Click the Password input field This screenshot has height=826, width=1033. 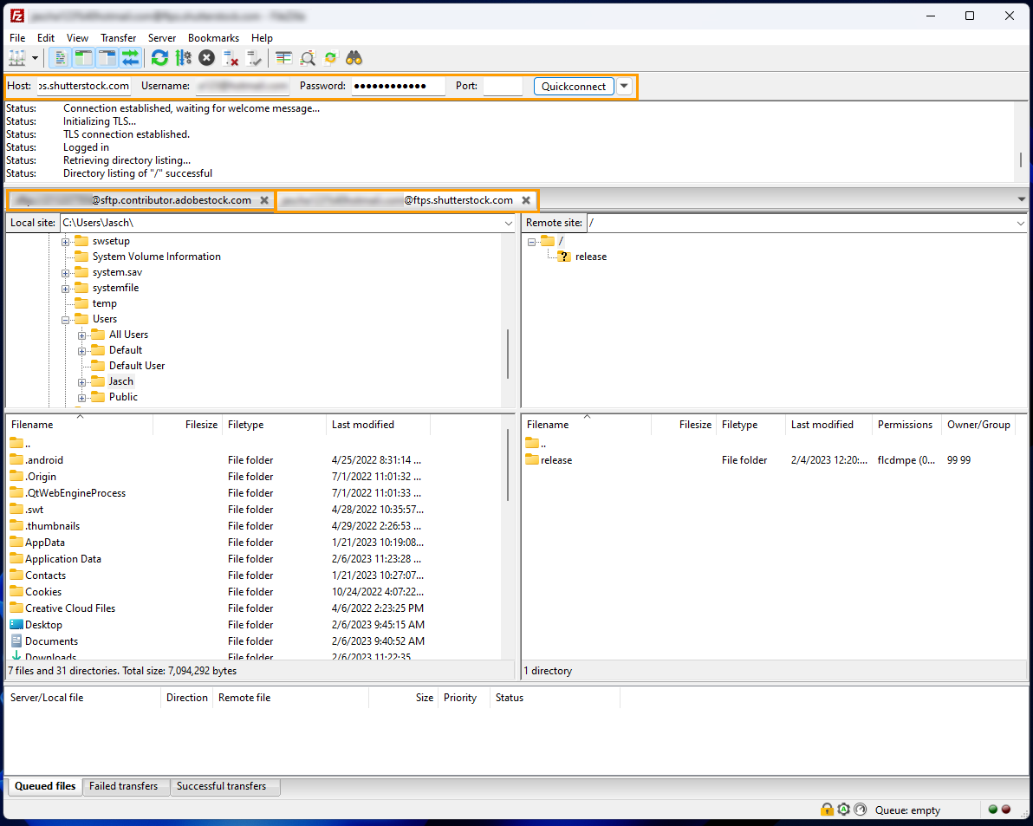pyautogui.click(x=398, y=86)
